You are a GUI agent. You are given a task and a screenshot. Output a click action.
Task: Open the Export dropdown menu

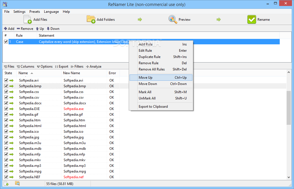point(61,67)
